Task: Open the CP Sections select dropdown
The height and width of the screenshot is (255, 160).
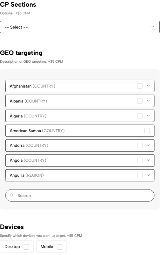Action: [x=80, y=27]
